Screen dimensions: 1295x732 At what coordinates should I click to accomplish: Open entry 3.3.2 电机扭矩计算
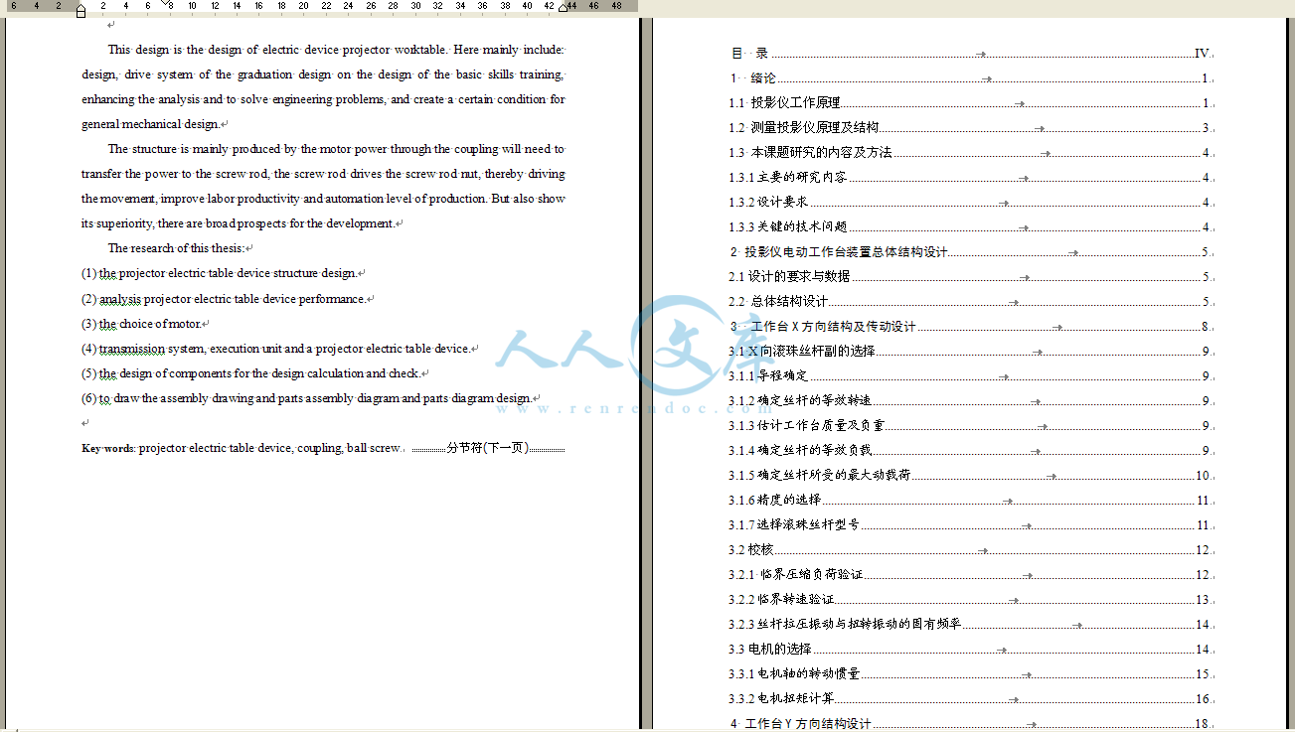click(x=971, y=699)
